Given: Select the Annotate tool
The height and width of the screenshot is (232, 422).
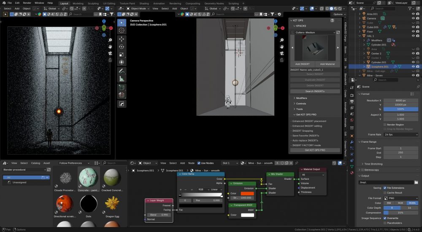Looking at the screenshot, I should pos(122,71).
